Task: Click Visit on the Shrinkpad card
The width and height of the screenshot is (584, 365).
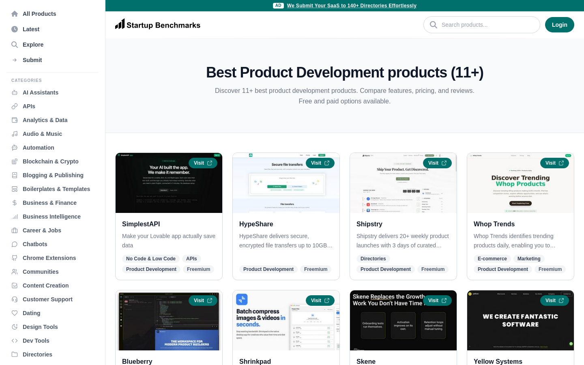Action: (320, 301)
